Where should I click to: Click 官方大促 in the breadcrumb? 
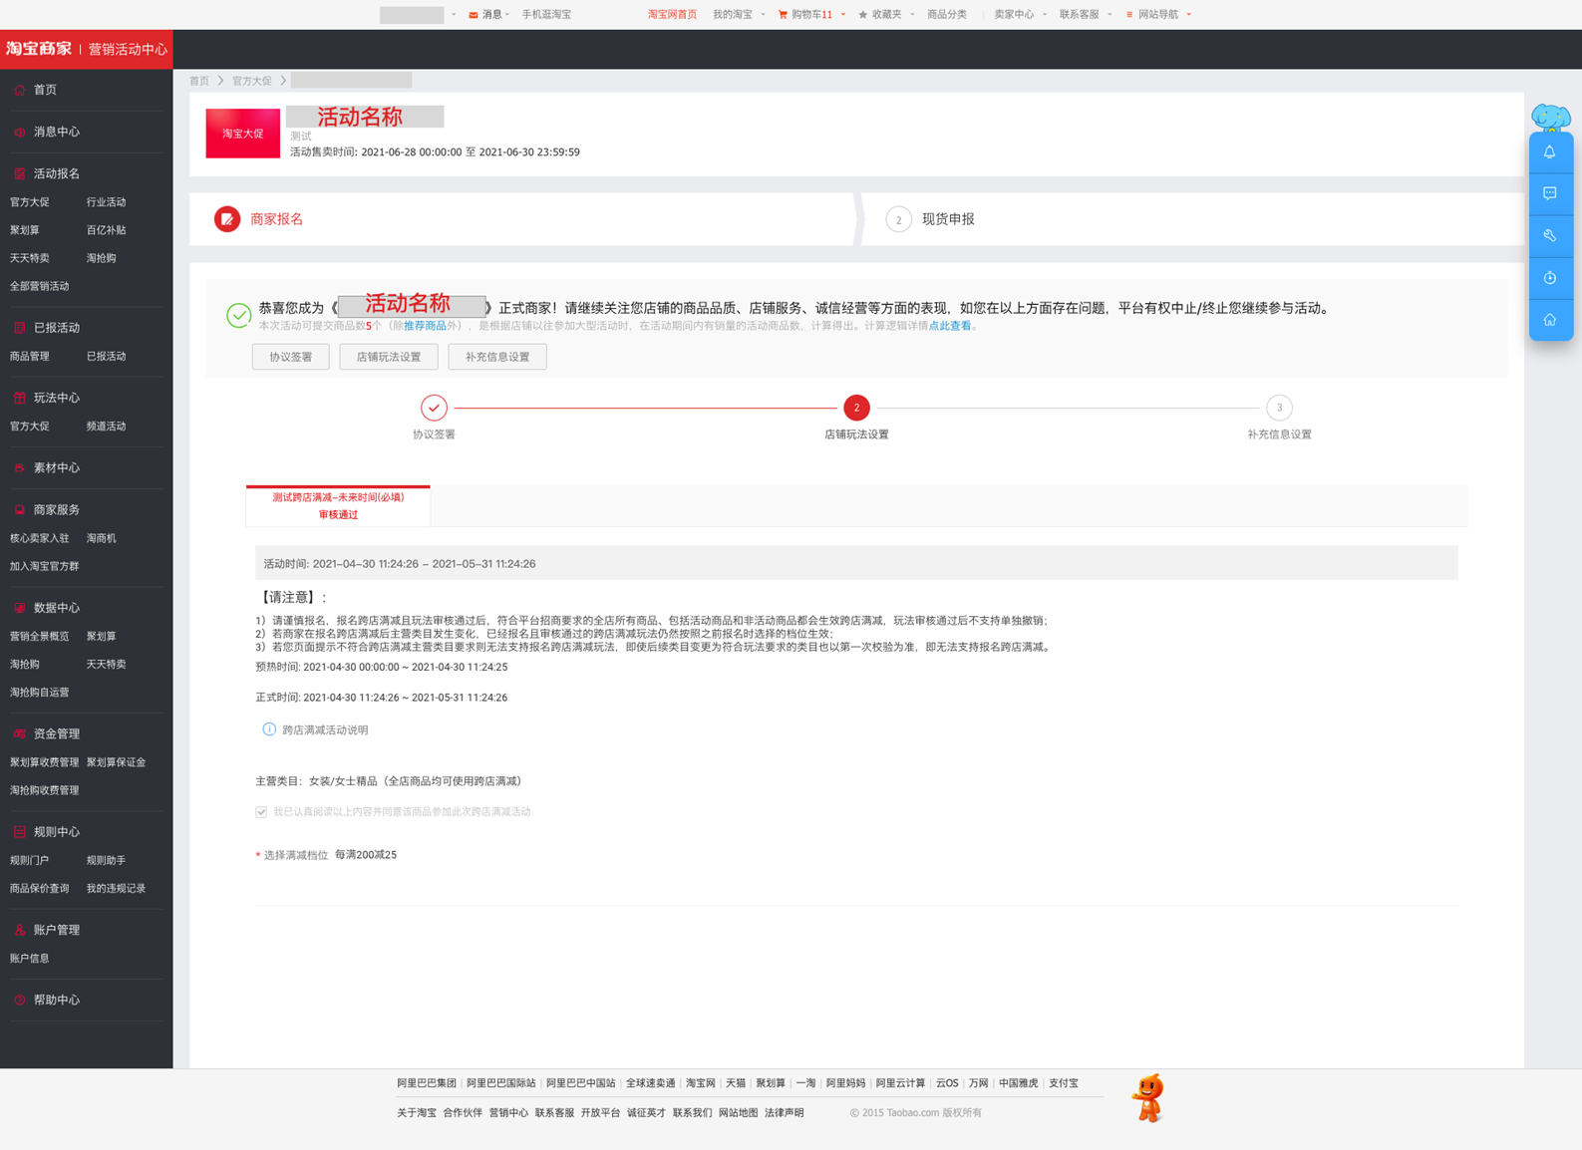click(x=251, y=81)
